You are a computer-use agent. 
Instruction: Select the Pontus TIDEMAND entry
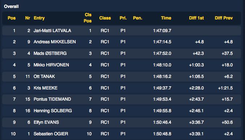121,99
